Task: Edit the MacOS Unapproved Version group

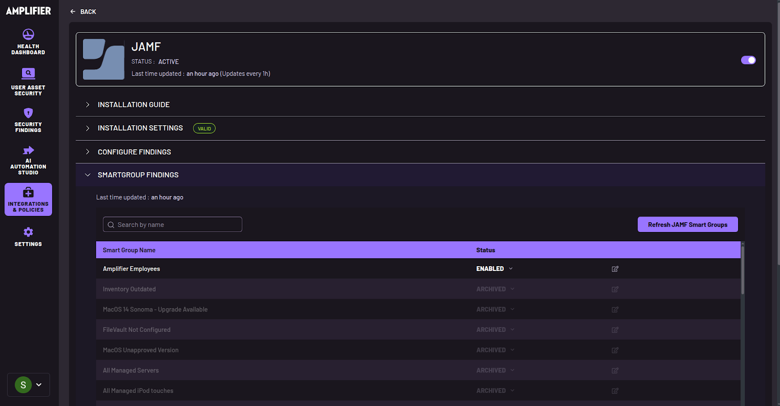Action: tap(615, 350)
